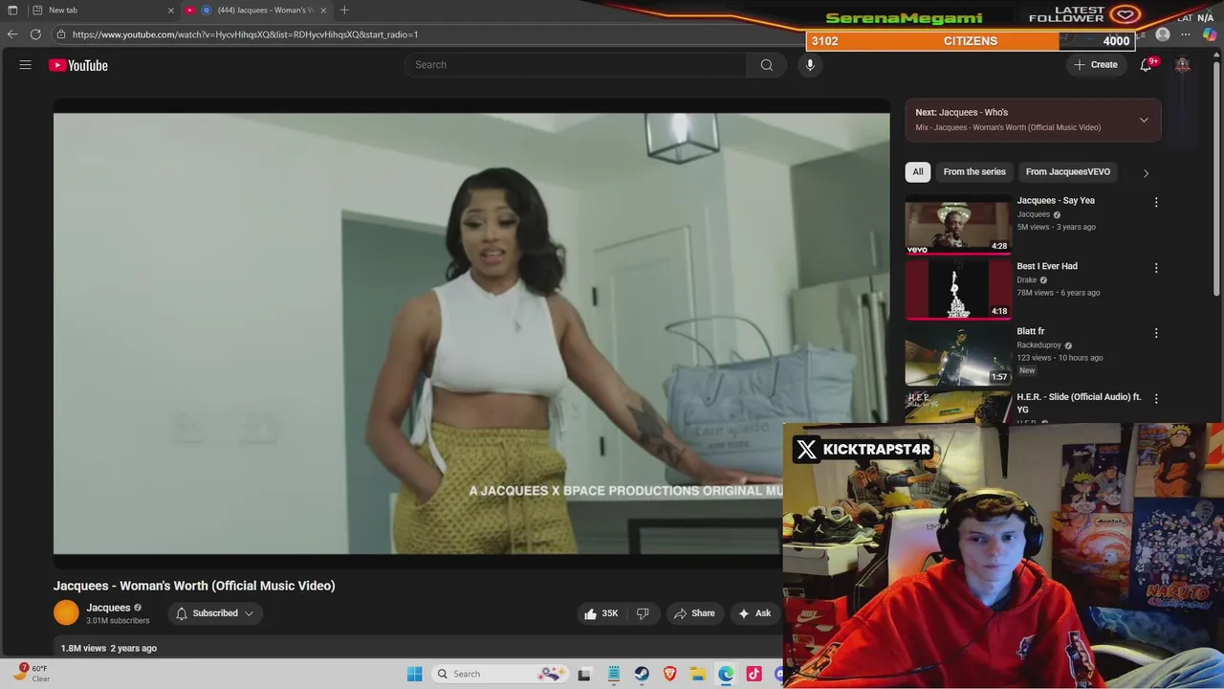The image size is (1224, 689).
Task: Open a new browser tab with plus
Action: [344, 10]
